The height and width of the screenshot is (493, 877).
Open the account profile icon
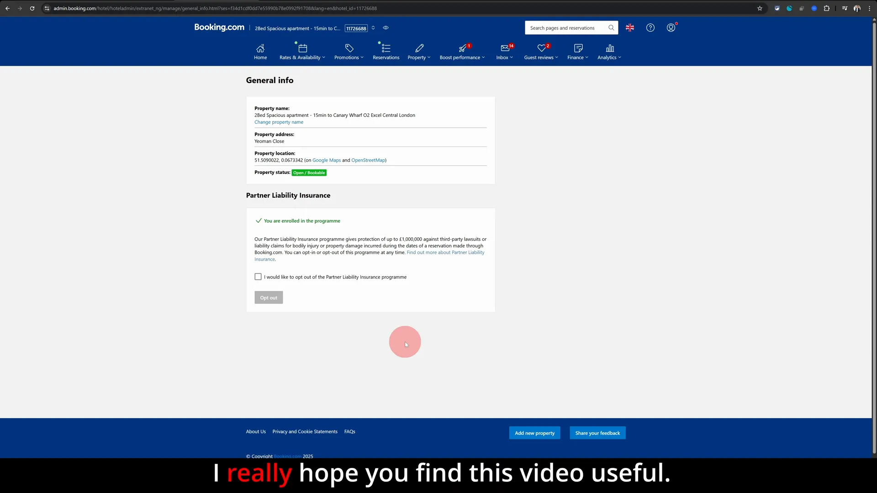pos(671,28)
